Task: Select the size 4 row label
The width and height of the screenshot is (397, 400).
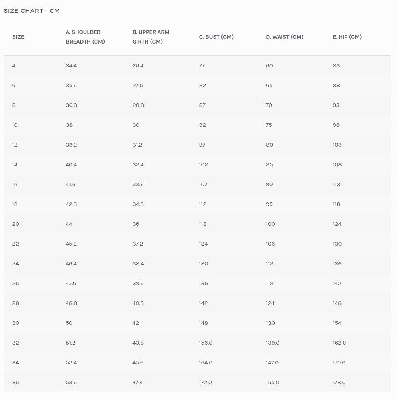Action: click(14, 65)
